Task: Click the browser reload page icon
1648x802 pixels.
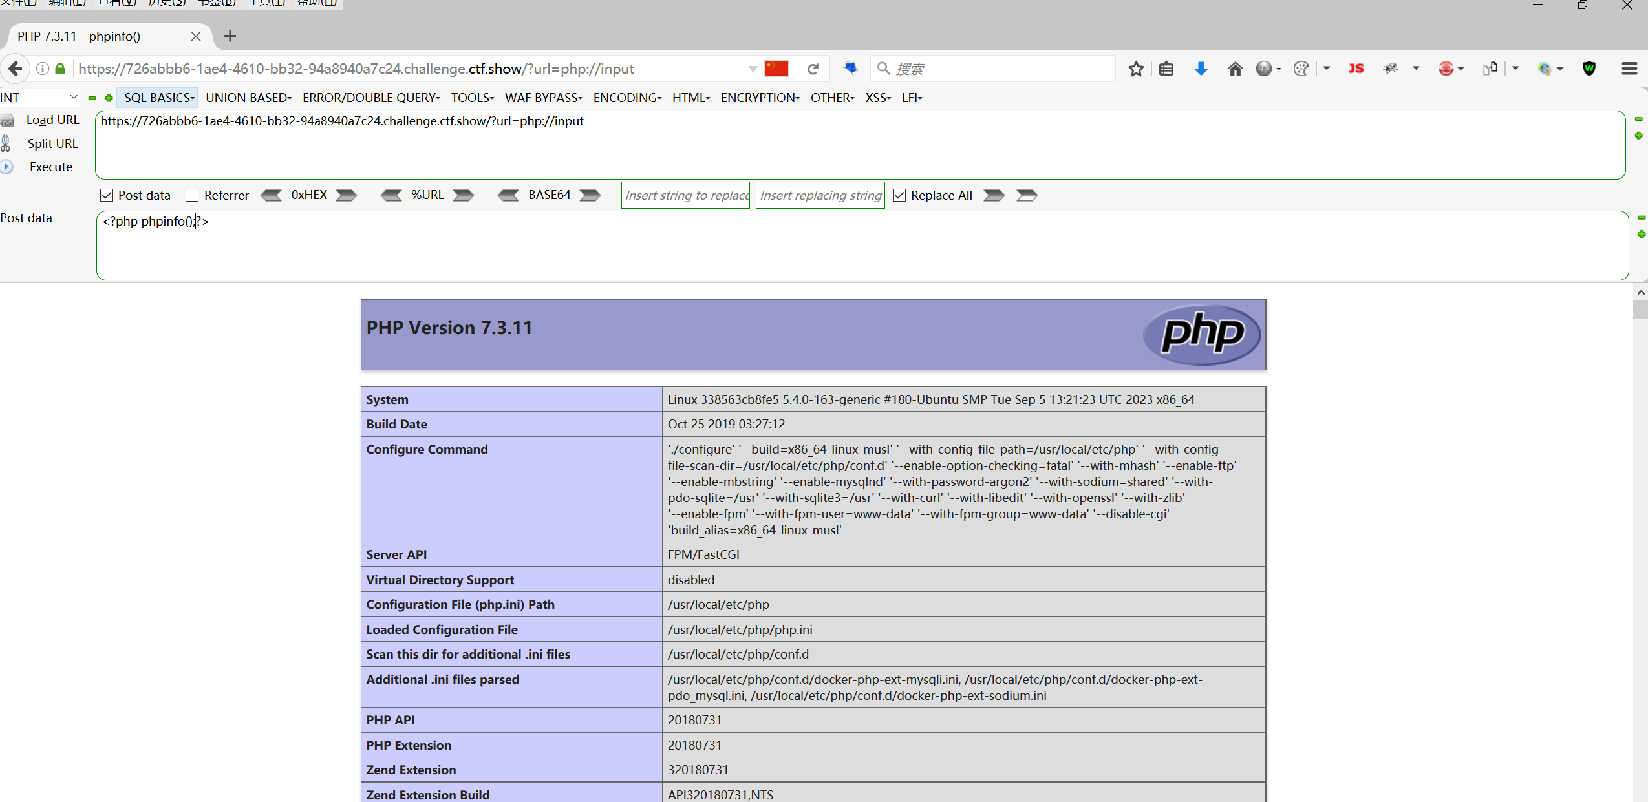Action: pos(813,69)
